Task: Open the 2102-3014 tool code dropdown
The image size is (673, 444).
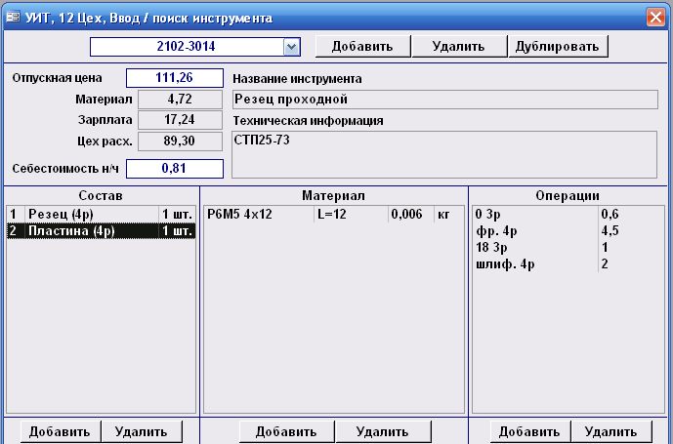Action: click(291, 47)
